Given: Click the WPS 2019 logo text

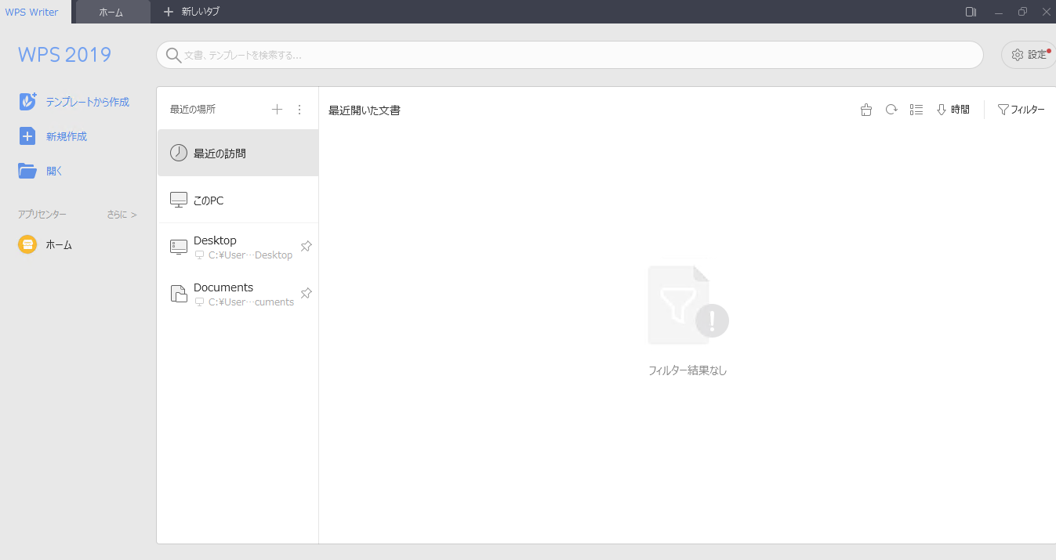Looking at the screenshot, I should (x=64, y=55).
